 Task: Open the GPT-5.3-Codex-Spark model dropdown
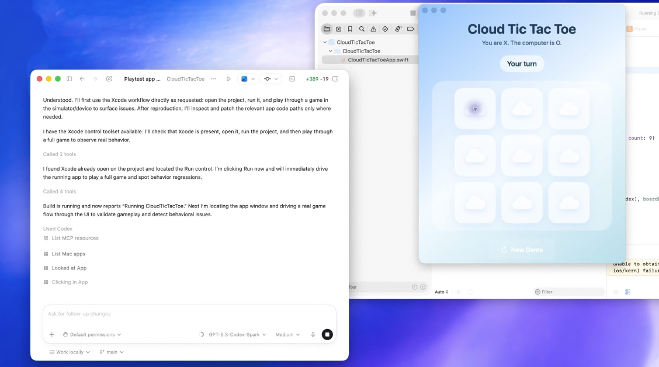coord(237,335)
